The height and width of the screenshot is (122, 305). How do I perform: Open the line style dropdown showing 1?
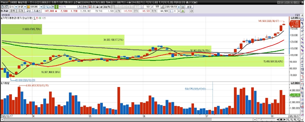179,11
